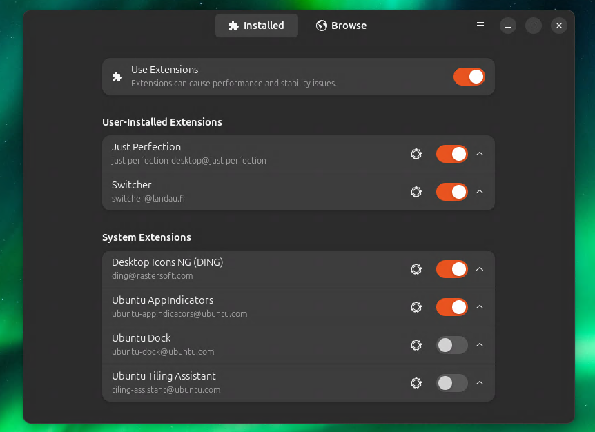Expand details chevron for Just Perfection
595x432 pixels.
tap(480, 154)
